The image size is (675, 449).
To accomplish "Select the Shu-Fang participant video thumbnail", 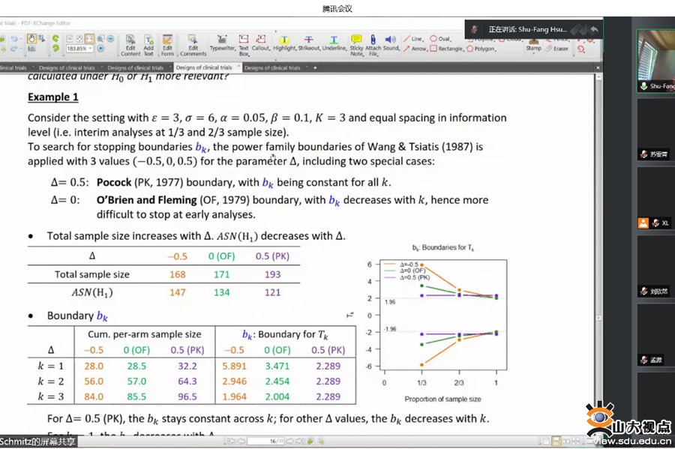I will point(655,61).
